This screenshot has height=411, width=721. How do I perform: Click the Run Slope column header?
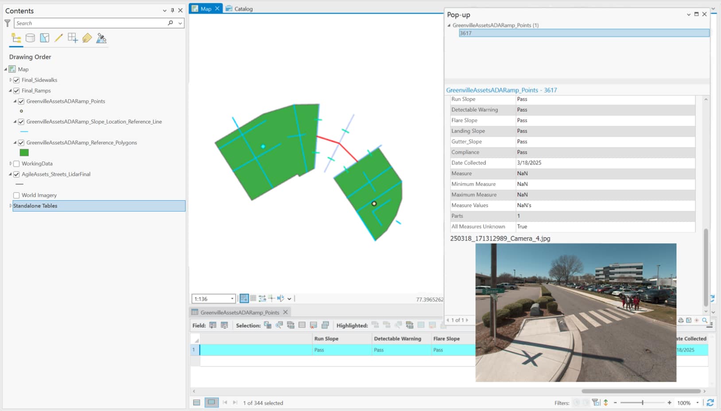coord(326,339)
